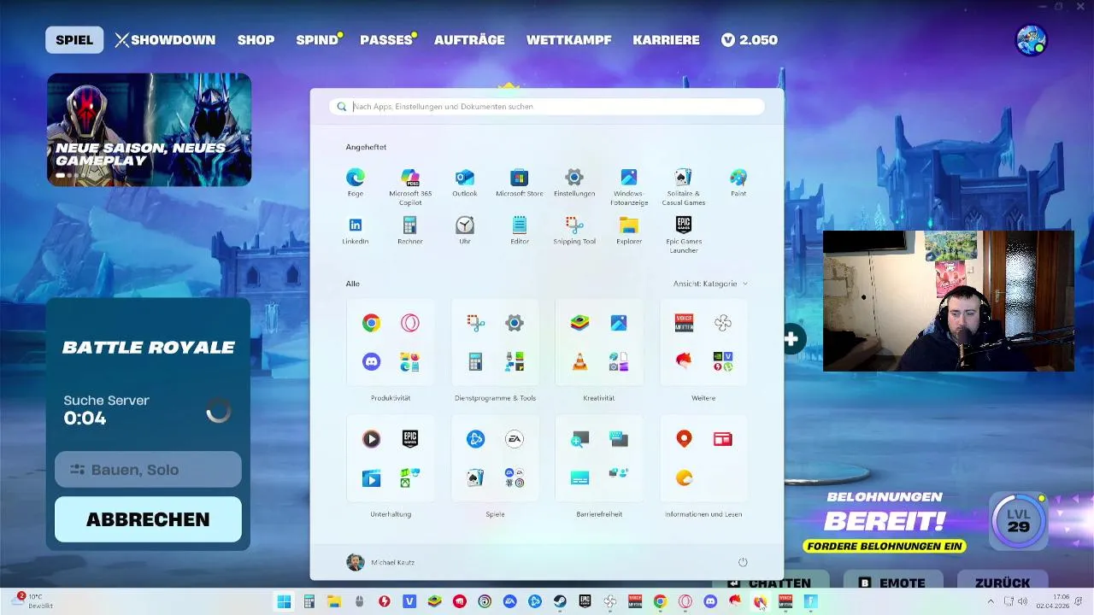Open Magnifier in the Barrierefreiheit group

coord(579,439)
